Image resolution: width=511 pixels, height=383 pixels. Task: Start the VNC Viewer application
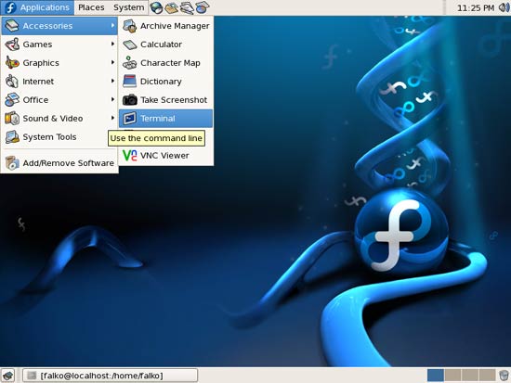click(x=166, y=156)
